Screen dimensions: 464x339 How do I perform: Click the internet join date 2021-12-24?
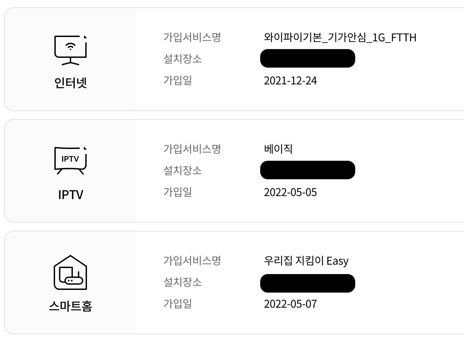290,81
